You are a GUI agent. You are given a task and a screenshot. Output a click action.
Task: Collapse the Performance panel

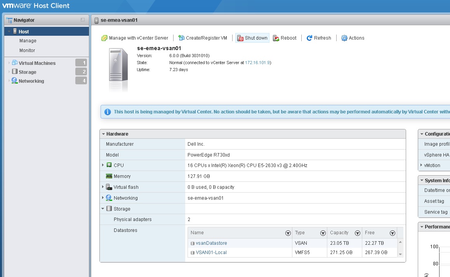click(x=422, y=227)
